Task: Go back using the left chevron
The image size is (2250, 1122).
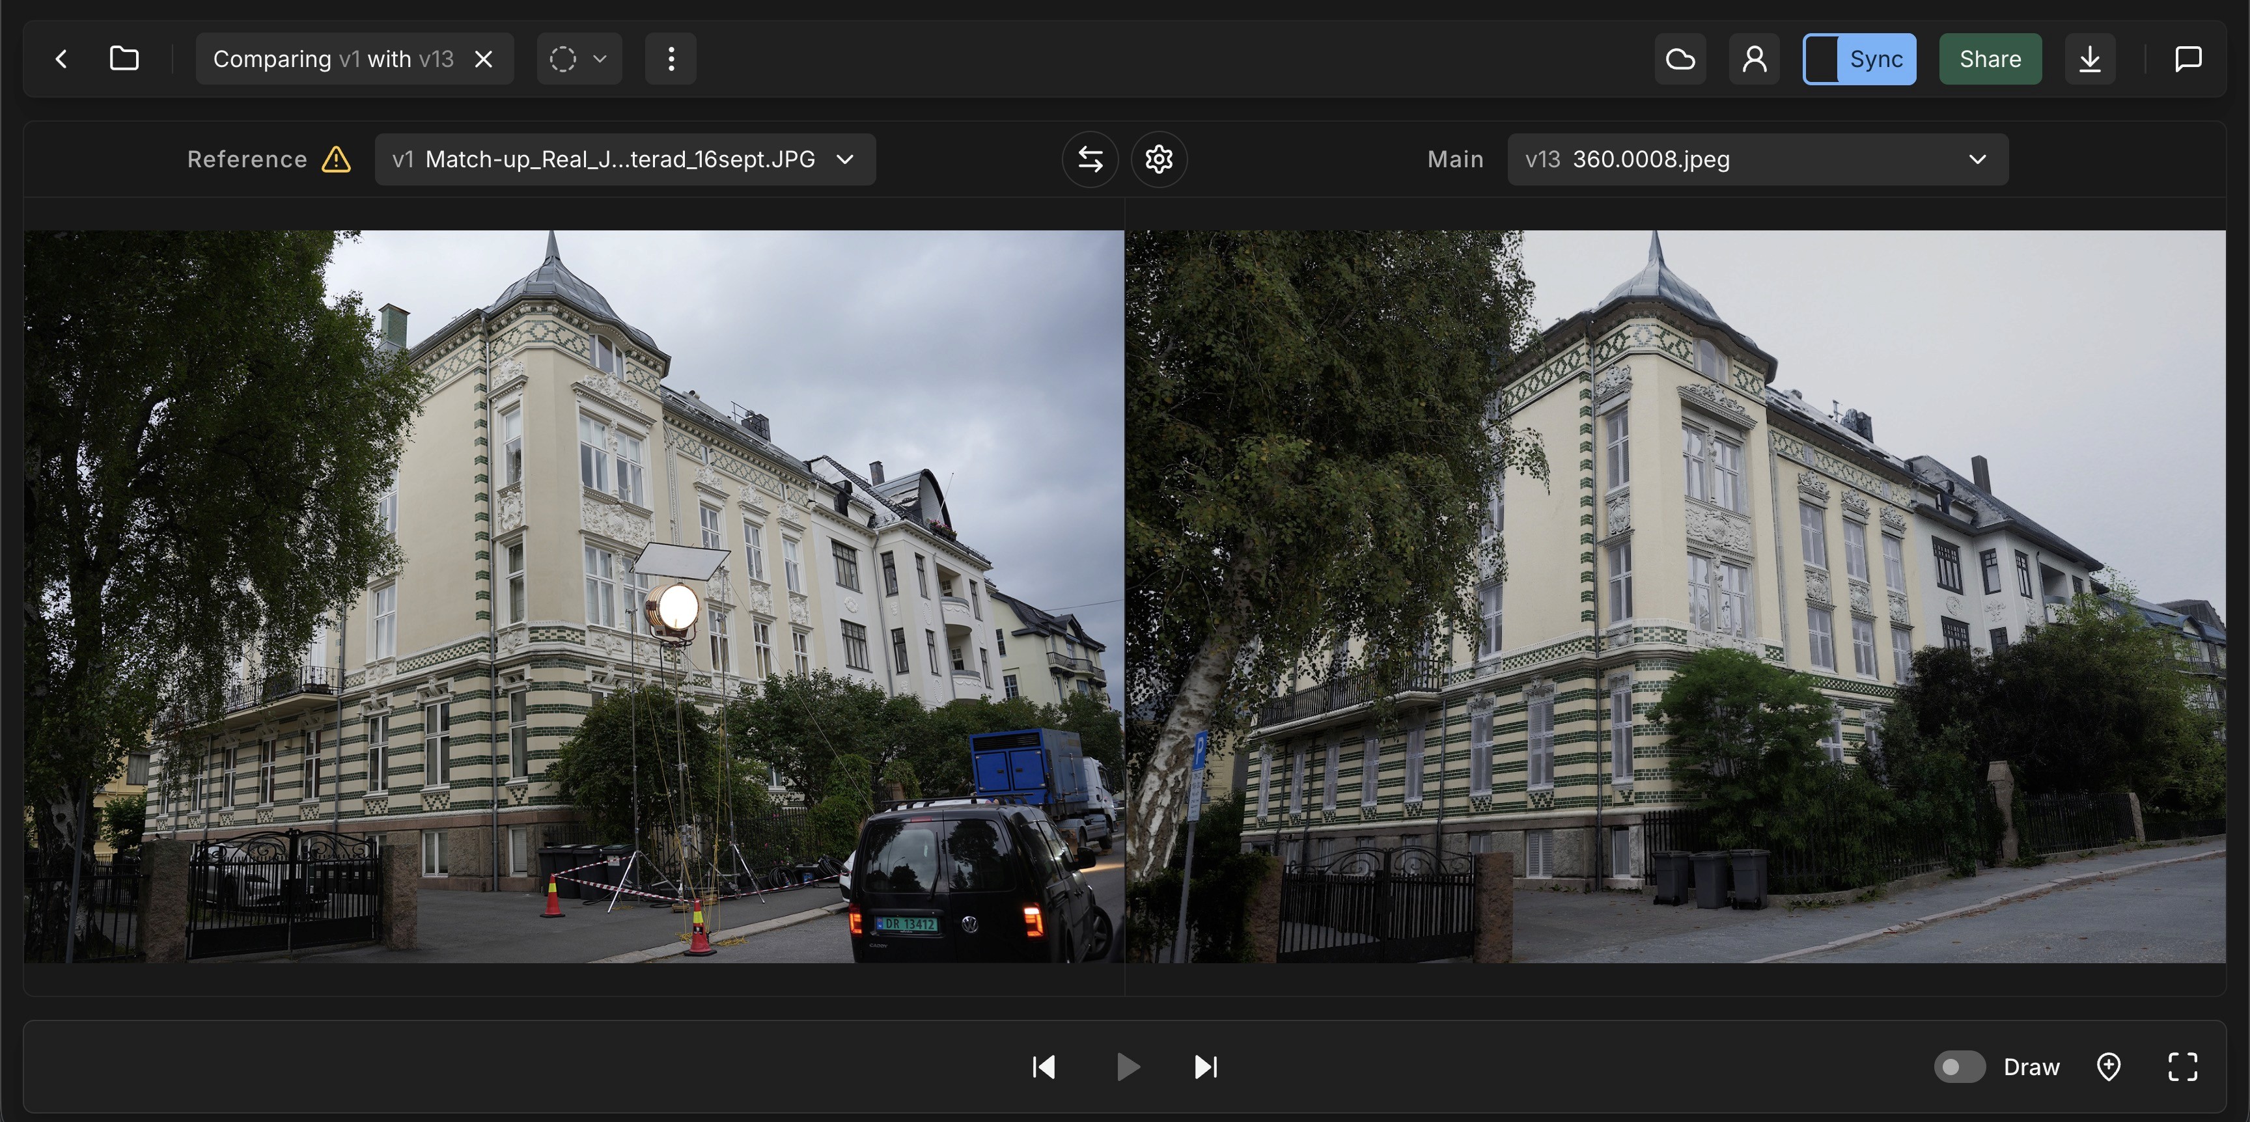Action: pyautogui.click(x=61, y=59)
